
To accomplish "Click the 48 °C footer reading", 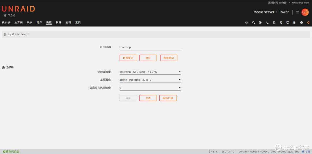I will tap(214, 152).
